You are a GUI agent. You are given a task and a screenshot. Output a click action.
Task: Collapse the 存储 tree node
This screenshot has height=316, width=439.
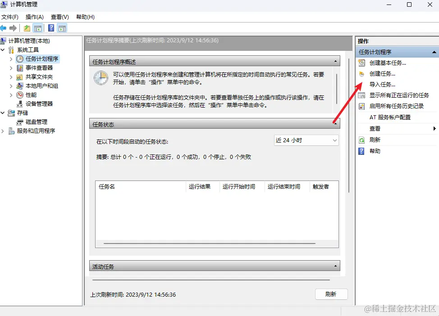pyautogui.click(x=3, y=113)
